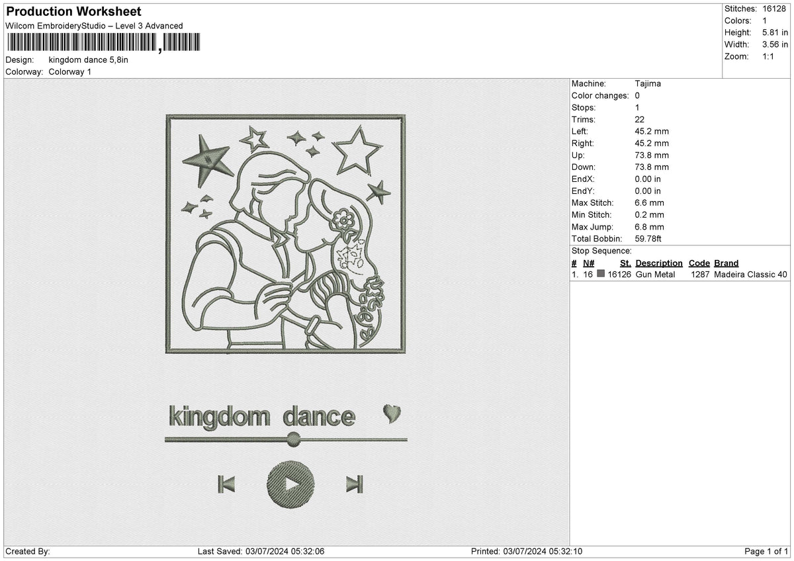Click the dancing couple artwork preview
The width and height of the screenshot is (794, 561).
point(285,234)
